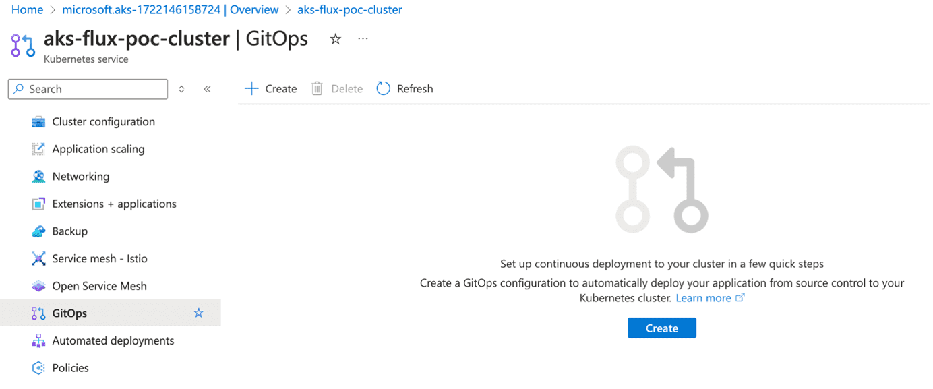Favorite the page using the title star

(x=335, y=39)
